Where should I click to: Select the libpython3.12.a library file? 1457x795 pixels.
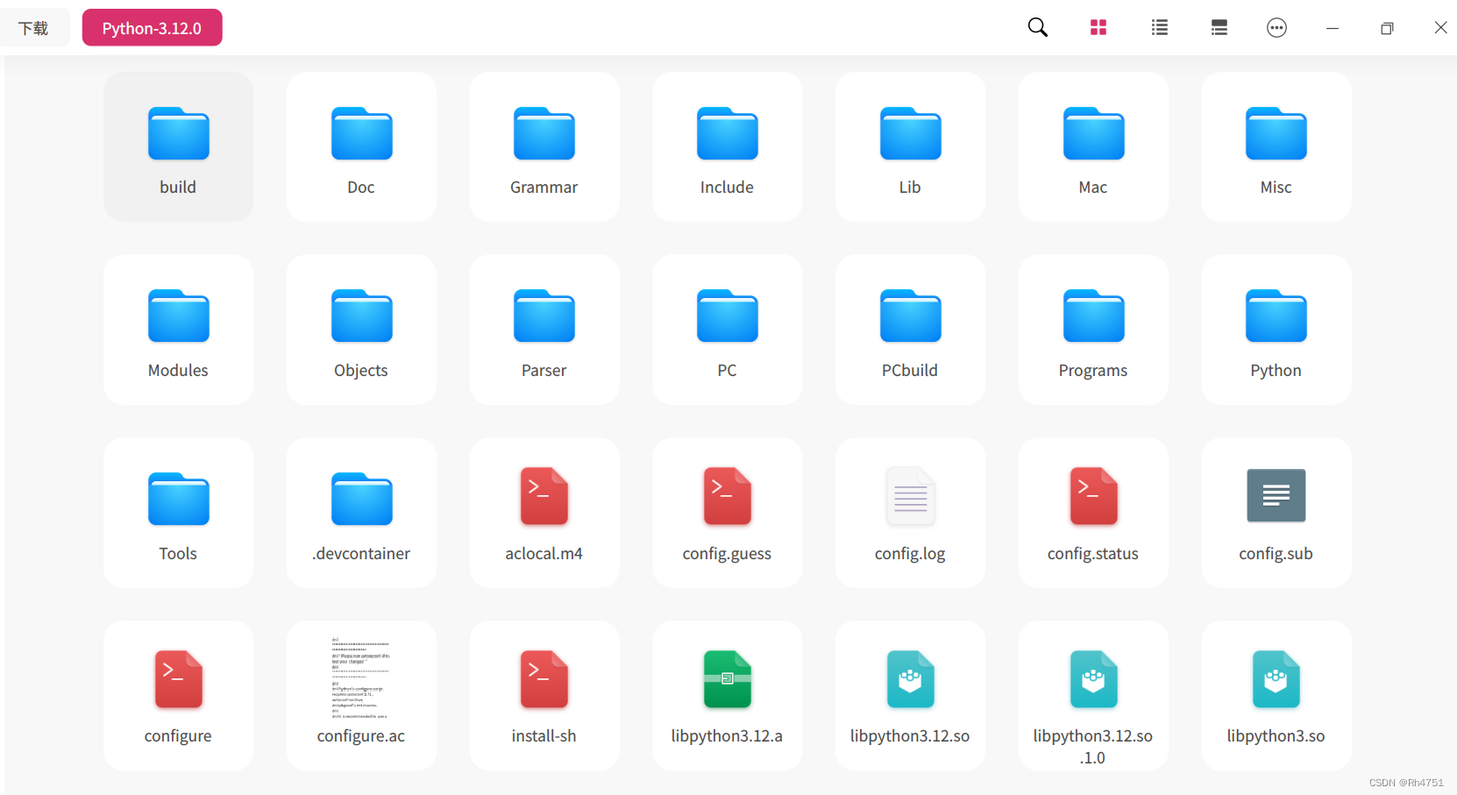click(727, 695)
